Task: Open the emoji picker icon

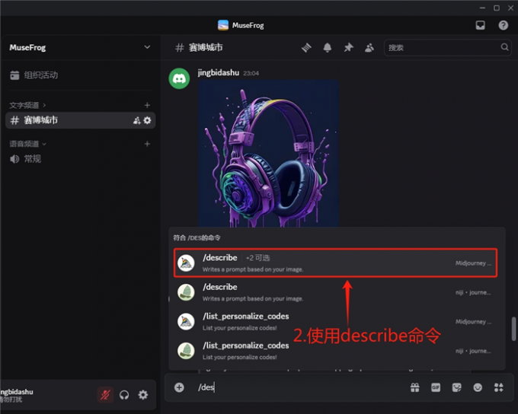Action: point(478,387)
